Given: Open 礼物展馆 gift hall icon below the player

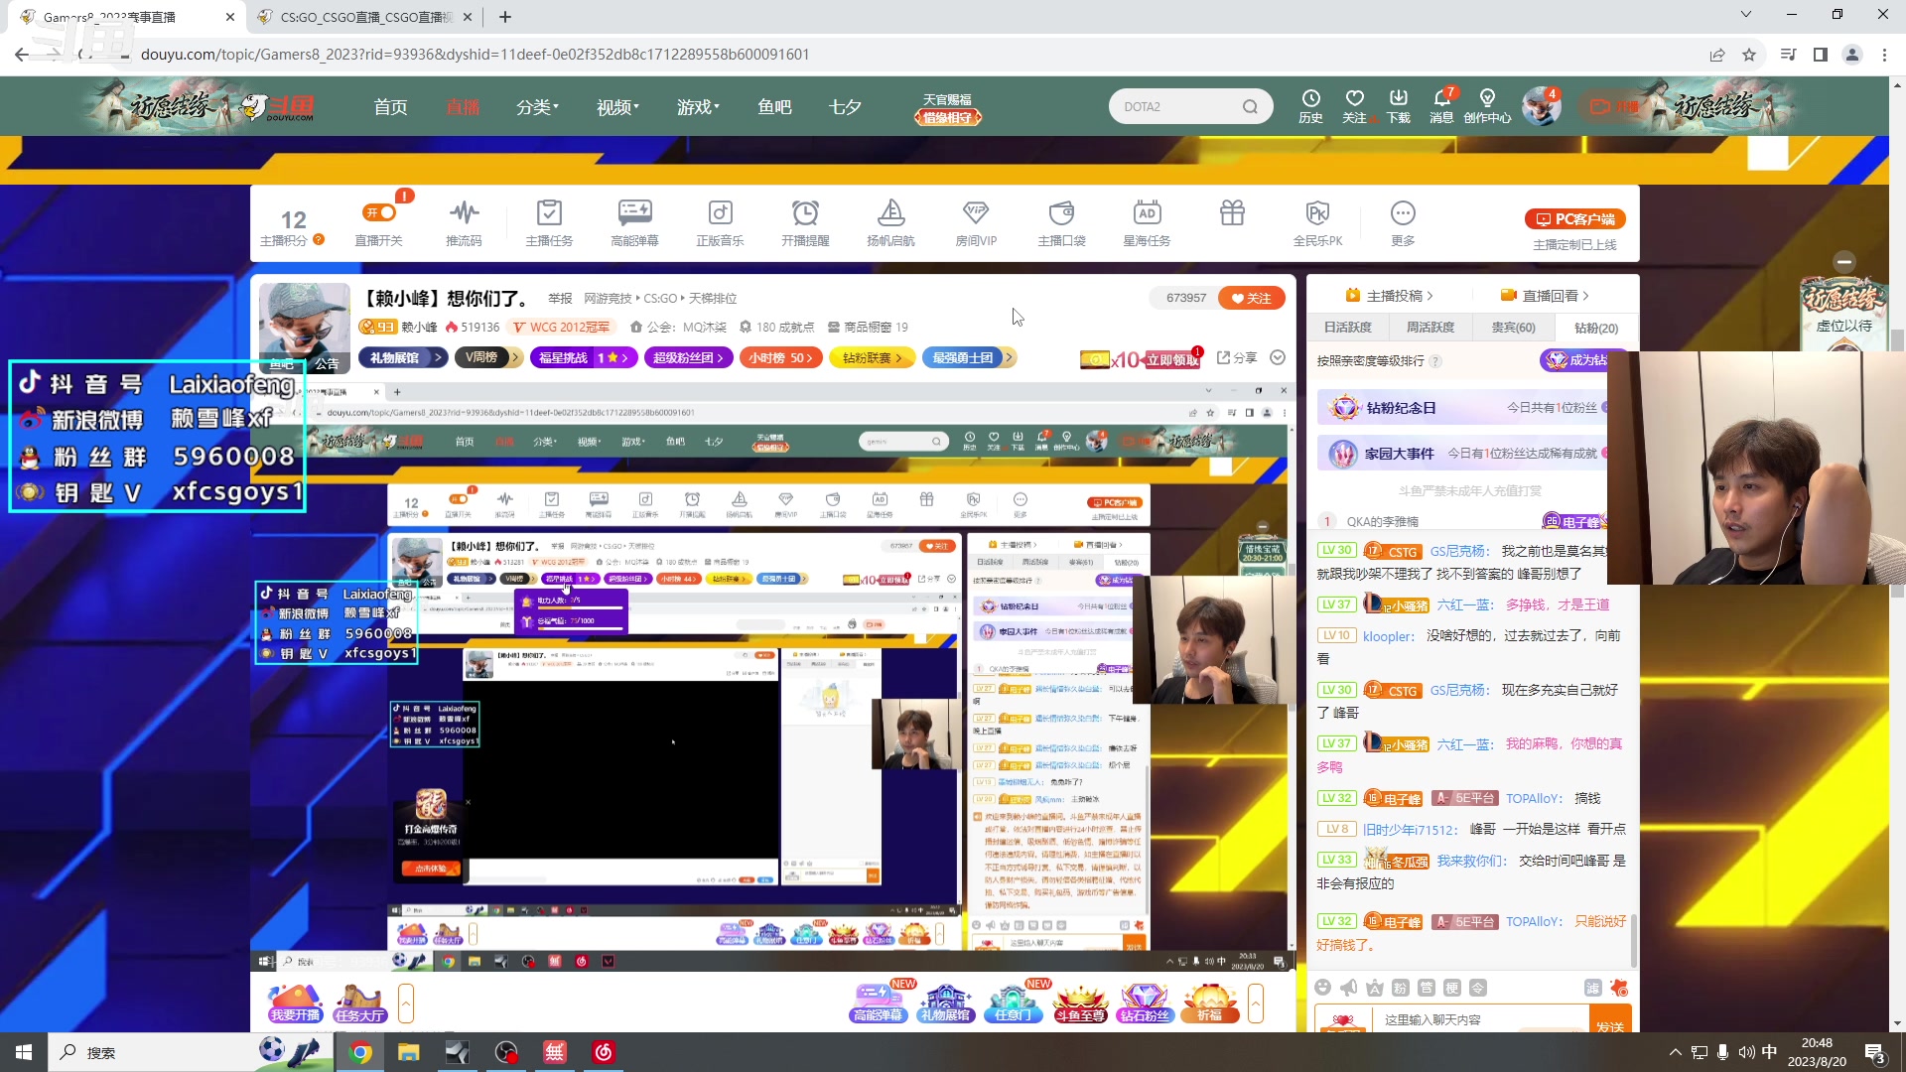Looking at the screenshot, I should (x=945, y=1003).
